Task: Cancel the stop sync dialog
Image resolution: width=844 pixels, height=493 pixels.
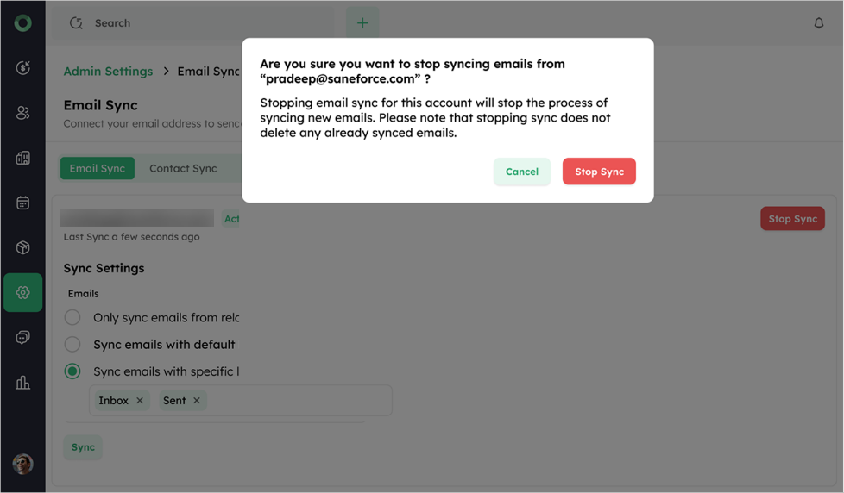Action: pyautogui.click(x=521, y=172)
